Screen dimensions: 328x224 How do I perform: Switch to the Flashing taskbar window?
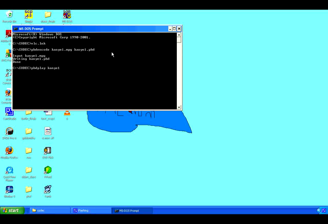point(91,211)
